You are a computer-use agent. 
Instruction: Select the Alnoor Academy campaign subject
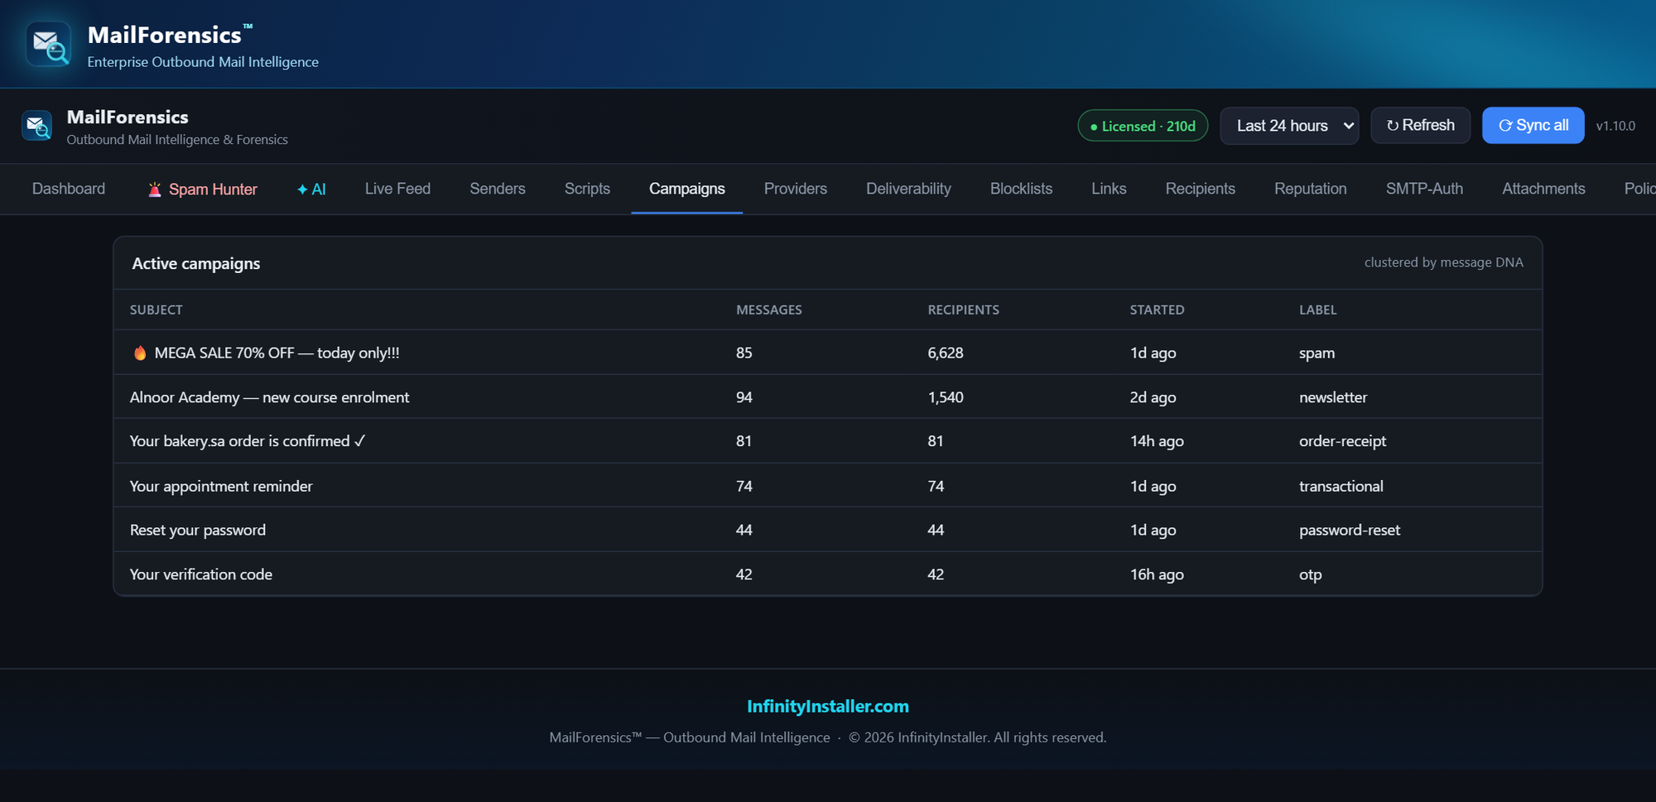tap(269, 397)
